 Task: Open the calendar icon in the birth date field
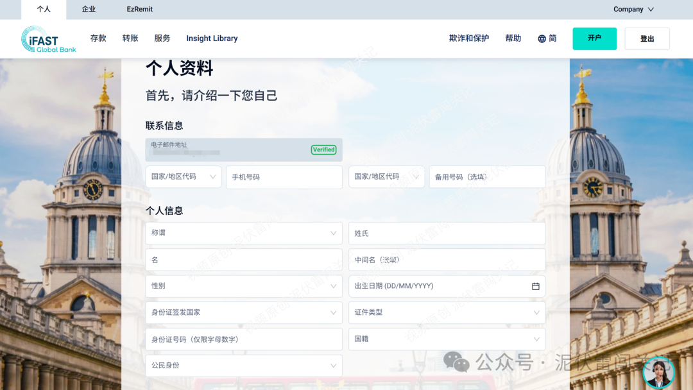(535, 286)
